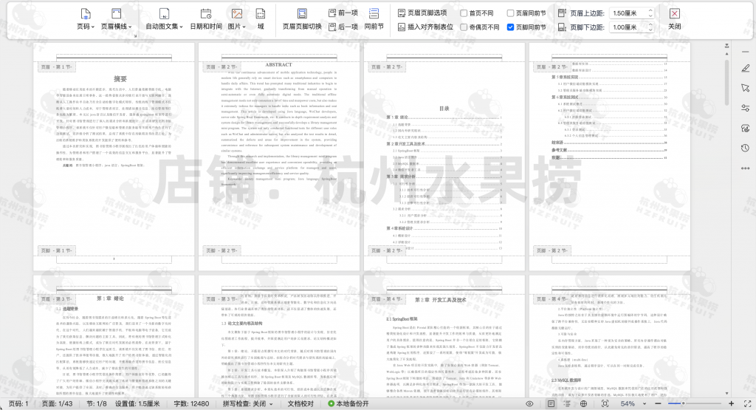Image resolution: width=756 pixels, height=410 pixels.
Task: Open the 自动图文集 AutoText menu
Action: (165, 19)
